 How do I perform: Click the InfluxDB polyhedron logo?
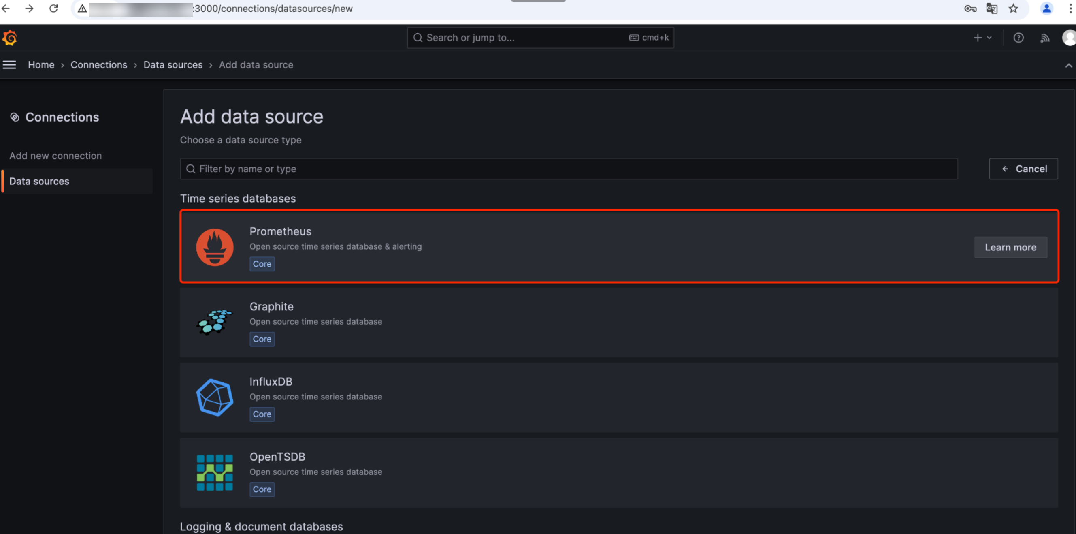click(215, 397)
